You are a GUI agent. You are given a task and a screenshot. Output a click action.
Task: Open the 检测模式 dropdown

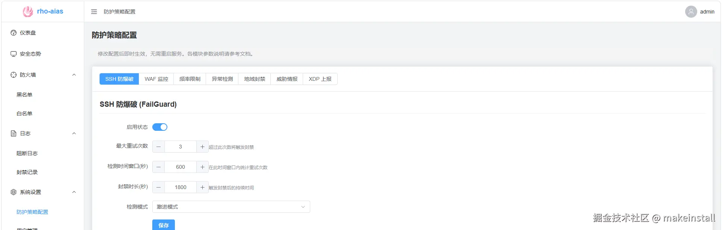click(x=231, y=207)
